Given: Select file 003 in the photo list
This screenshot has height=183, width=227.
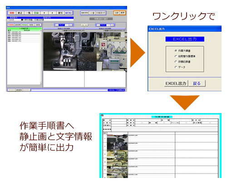Looking at the screenshot, I should tap(24, 36).
